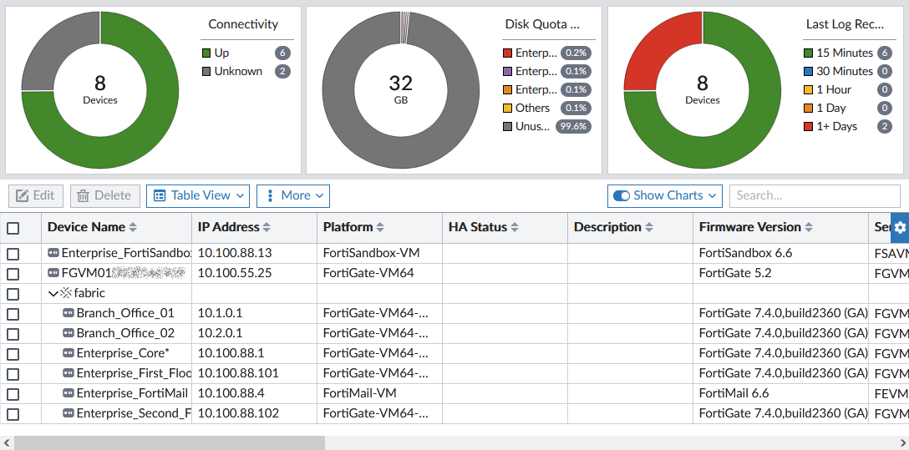
Task: Click the device icon beside Enterprise_FortiSandbox
Action: [x=53, y=253]
